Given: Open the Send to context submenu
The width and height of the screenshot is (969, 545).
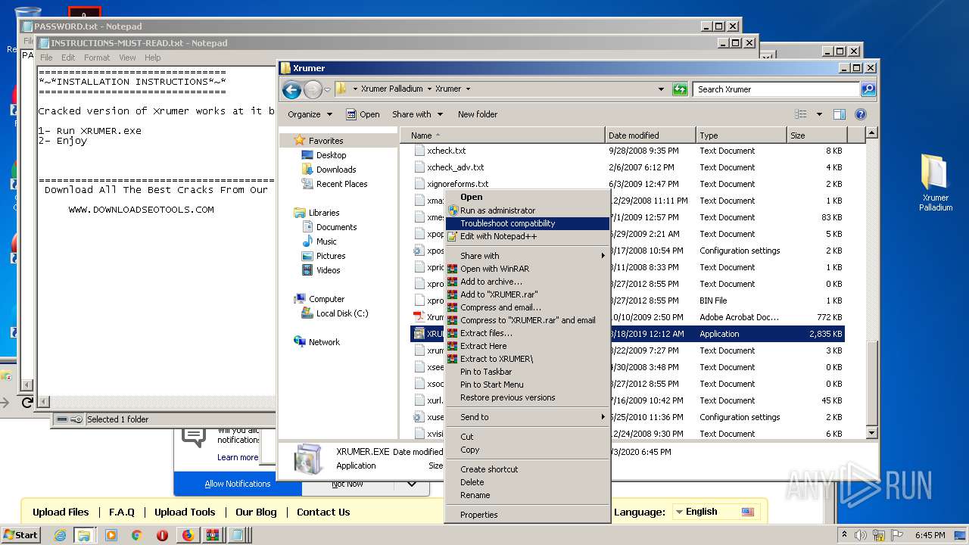Looking at the screenshot, I should click(527, 417).
